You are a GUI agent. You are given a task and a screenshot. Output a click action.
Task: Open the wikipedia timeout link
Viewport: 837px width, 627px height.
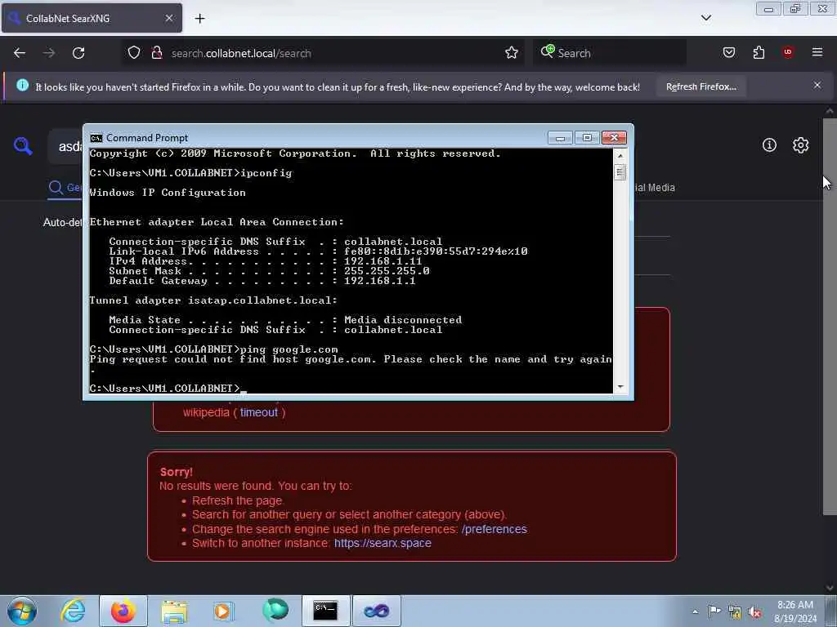point(259,412)
